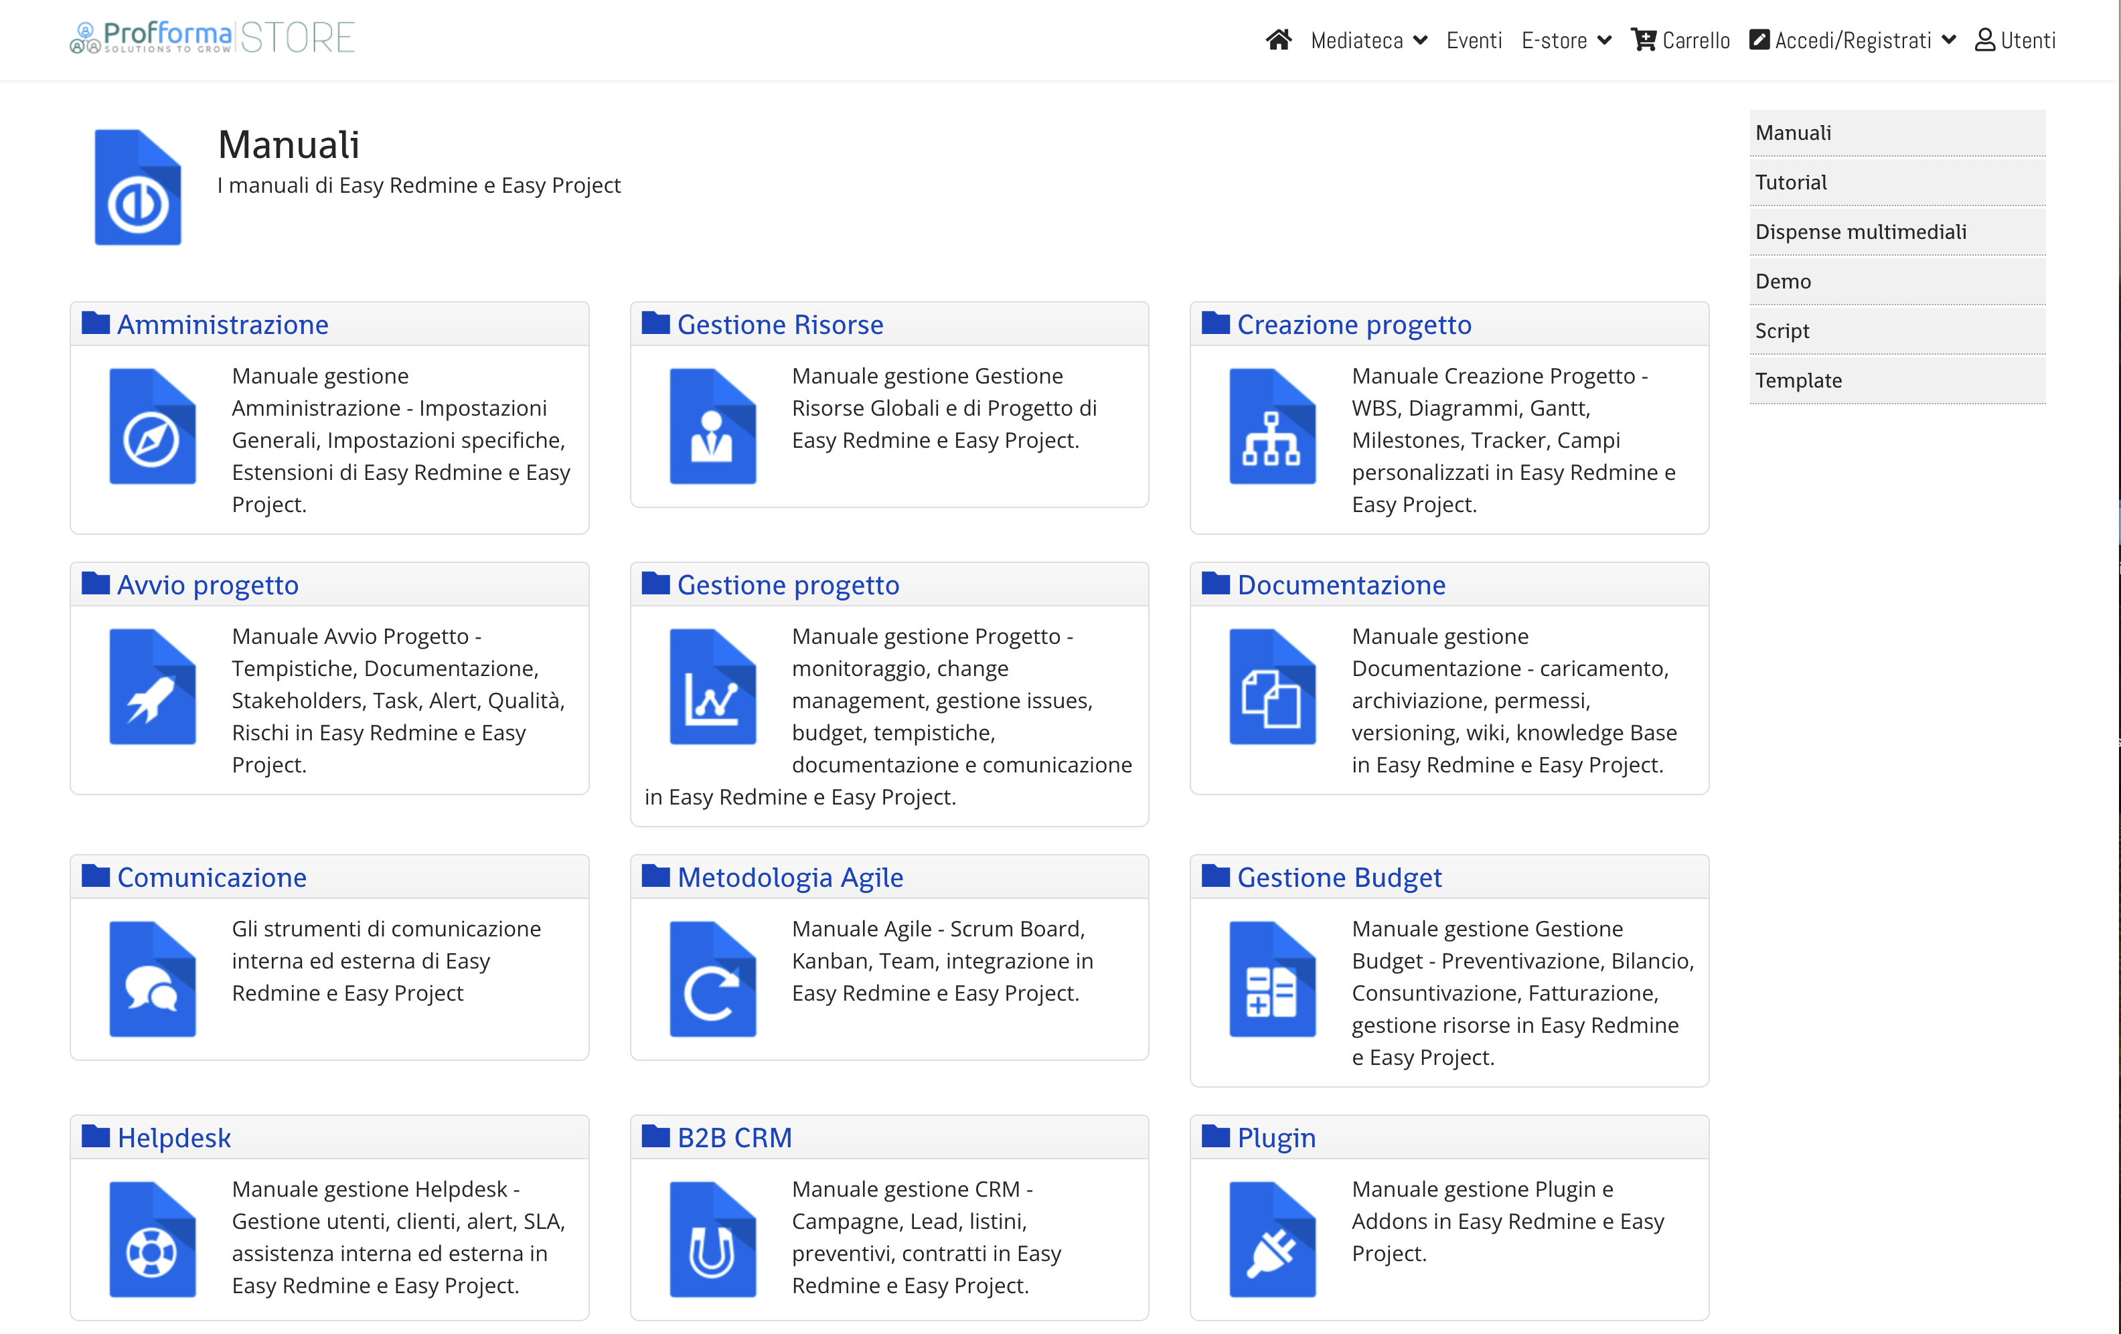Open the Amministrazione compass document icon
2121x1334 pixels.
point(153,426)
